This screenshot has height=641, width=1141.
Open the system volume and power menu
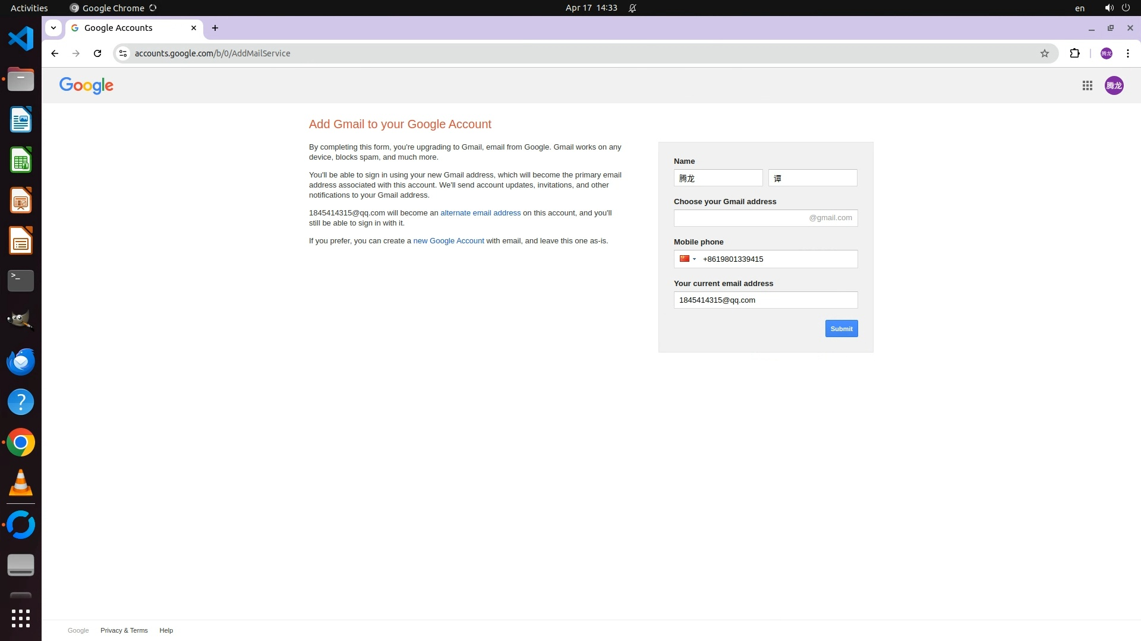tap(1117, 8)
